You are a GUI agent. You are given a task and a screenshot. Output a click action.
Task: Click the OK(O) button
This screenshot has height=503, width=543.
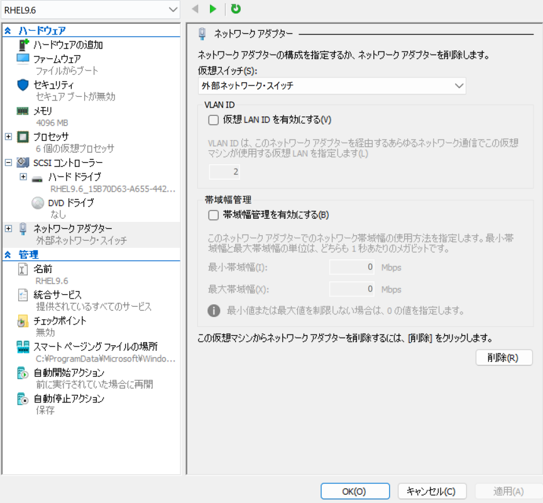click(355, 491)
